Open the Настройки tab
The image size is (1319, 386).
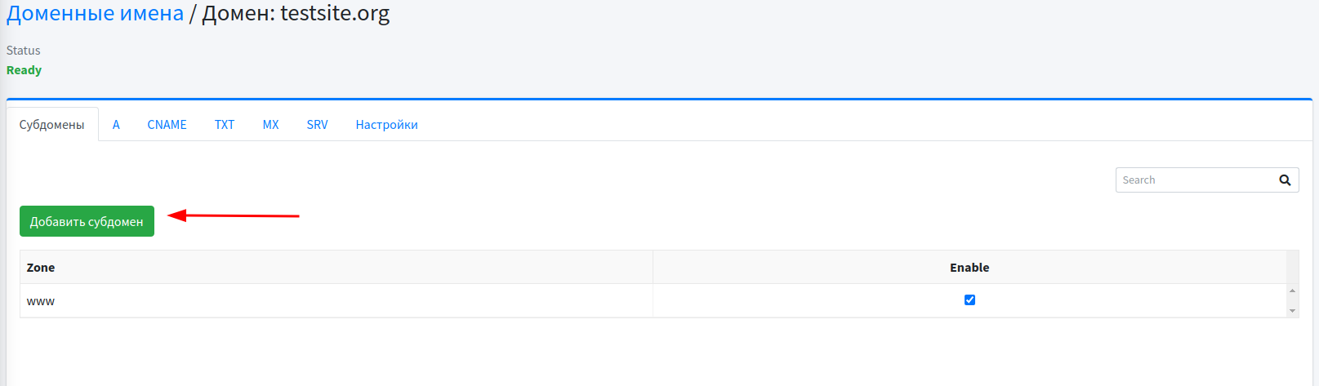[x=386, y=125]
